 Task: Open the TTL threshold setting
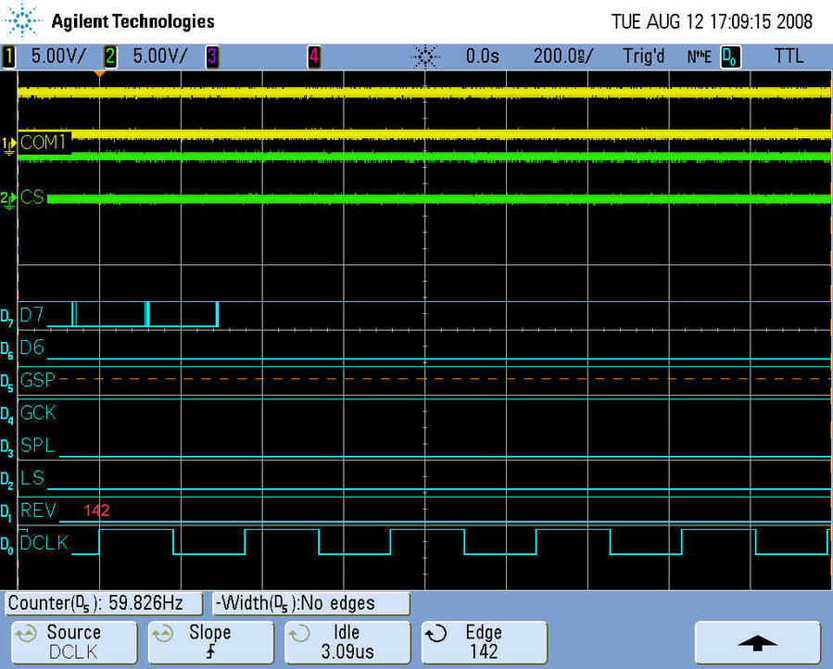click(x=789, y=57)
